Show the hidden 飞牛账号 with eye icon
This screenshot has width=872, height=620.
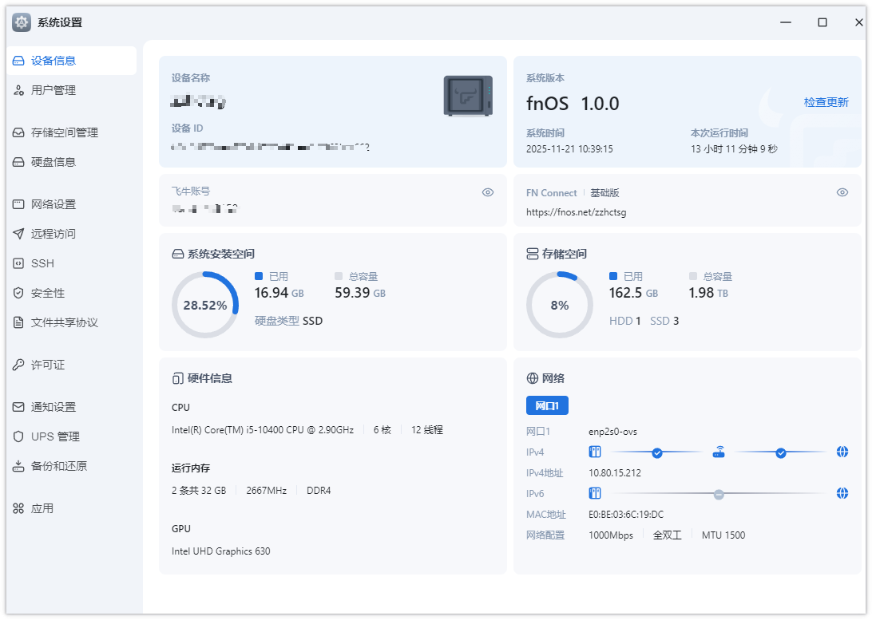(488, 192)
